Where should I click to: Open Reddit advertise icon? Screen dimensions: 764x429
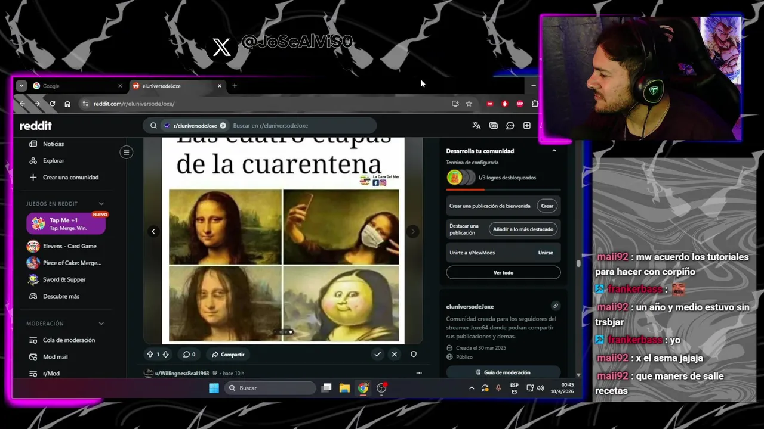[x=494, y=126]
